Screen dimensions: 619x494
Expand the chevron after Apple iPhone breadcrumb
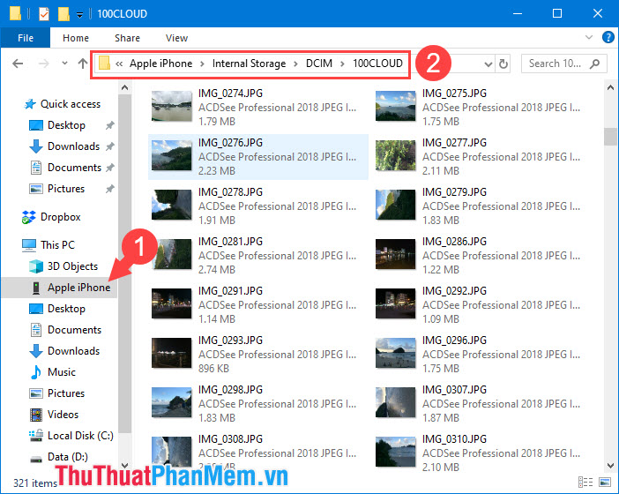[202, 64]
